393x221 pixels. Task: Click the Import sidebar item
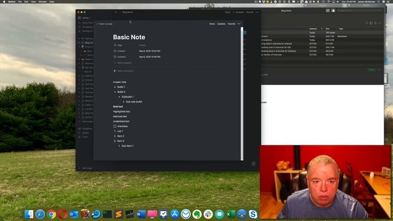(x=84, y=133)
